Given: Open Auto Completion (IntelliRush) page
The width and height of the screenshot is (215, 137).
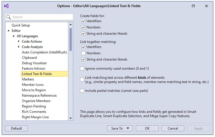Looking at the screenshot, I should pyautogui.click(x=44, y=52).
